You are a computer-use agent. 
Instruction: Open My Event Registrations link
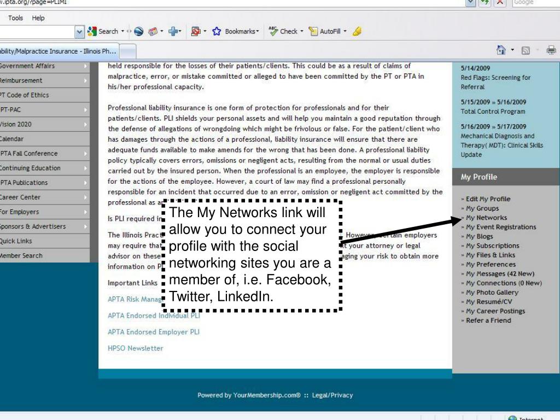coord(501,227)
